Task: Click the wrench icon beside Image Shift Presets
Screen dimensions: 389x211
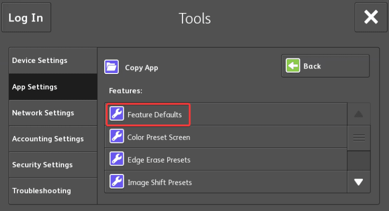Action: 117,182
